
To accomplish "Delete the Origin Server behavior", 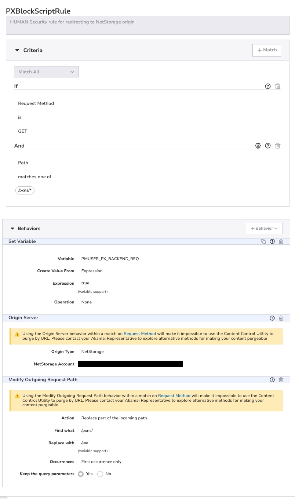I will (281, 318).
